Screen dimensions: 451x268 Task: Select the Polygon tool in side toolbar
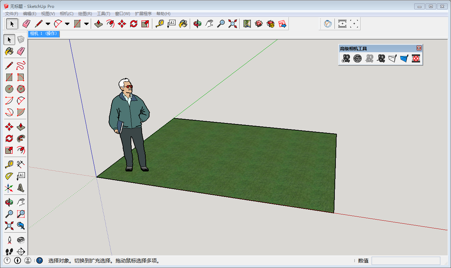(21, 89)
